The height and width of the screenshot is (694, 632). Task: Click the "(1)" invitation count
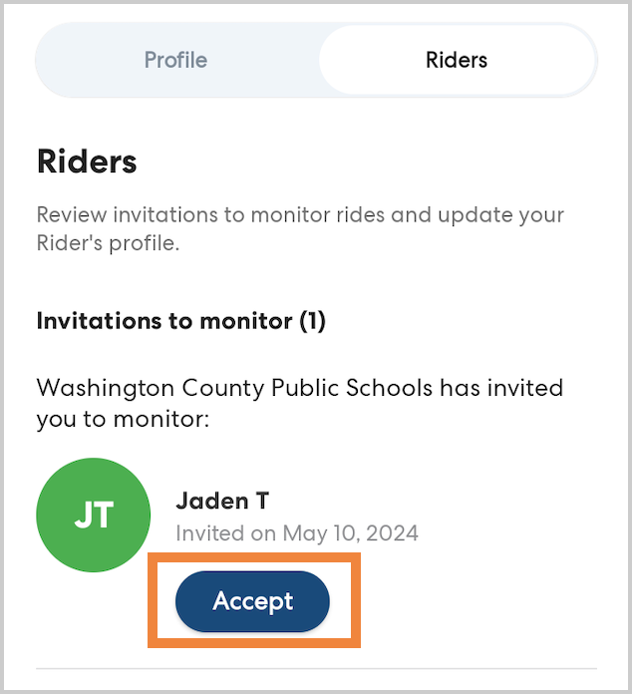tap(312, 321)
